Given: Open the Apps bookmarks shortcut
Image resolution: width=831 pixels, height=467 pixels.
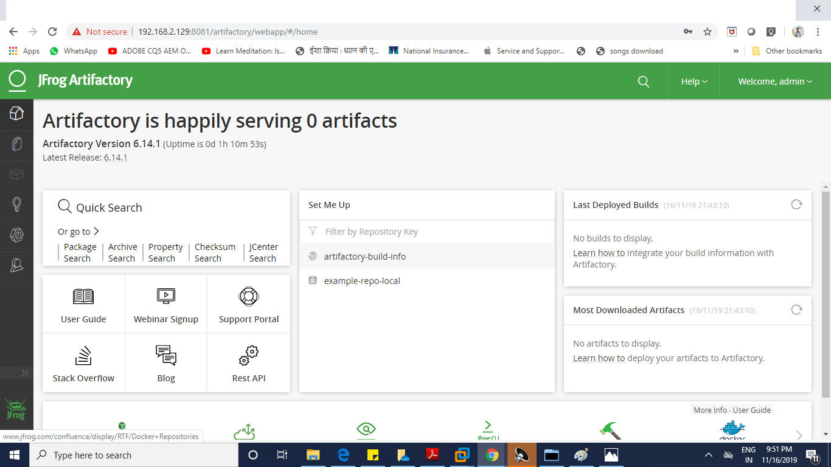Looking at the screenshot, I should (24, 51).
